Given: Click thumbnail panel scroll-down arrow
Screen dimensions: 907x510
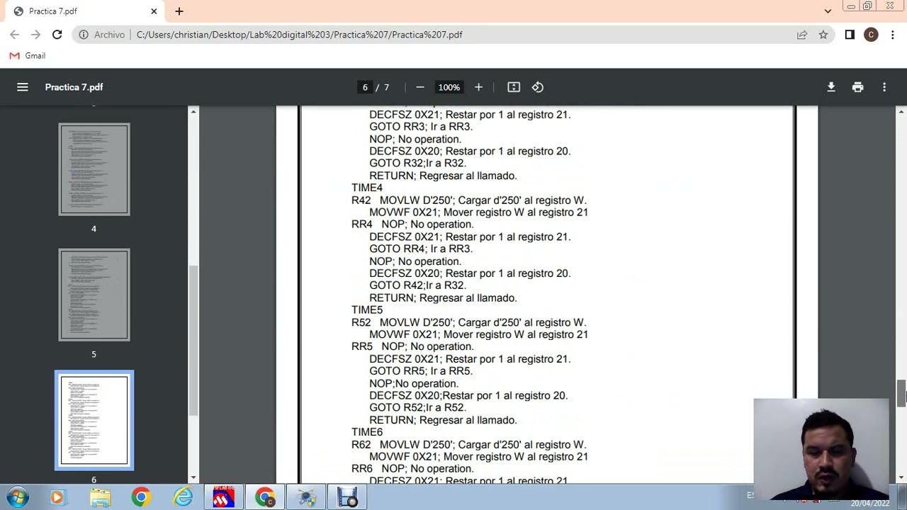Looking at the screenshot, I should coord(193,478).
